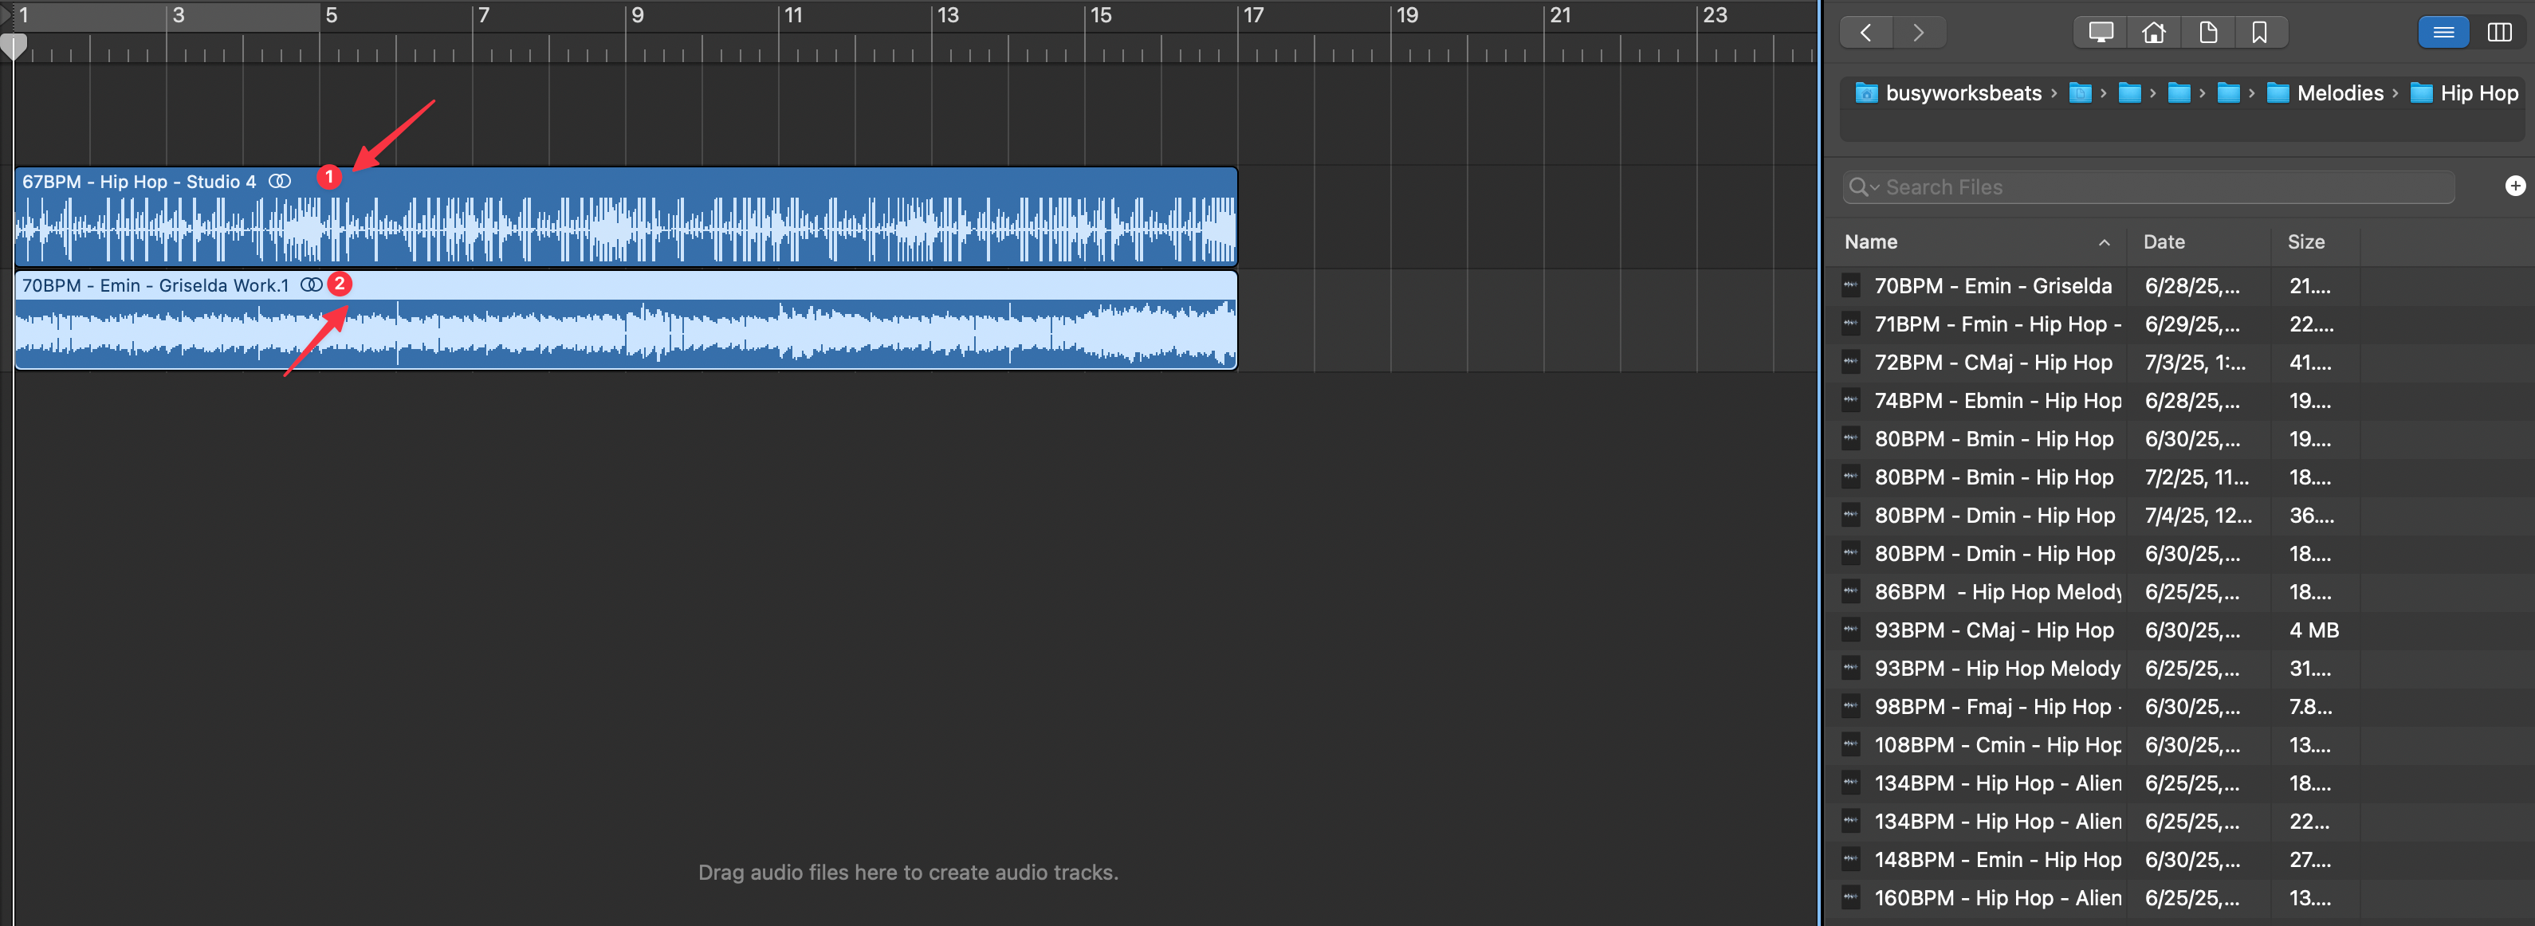Sort files by the Date column
The image size is (2535, 926).
point(2164,242)
